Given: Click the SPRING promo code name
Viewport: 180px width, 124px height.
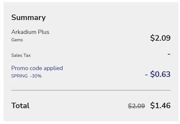Looking at the screenshot, I should pyautogui.click(x=19, y=76).
